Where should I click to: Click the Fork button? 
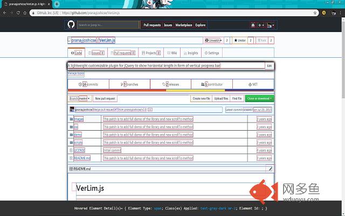(262, 40)
